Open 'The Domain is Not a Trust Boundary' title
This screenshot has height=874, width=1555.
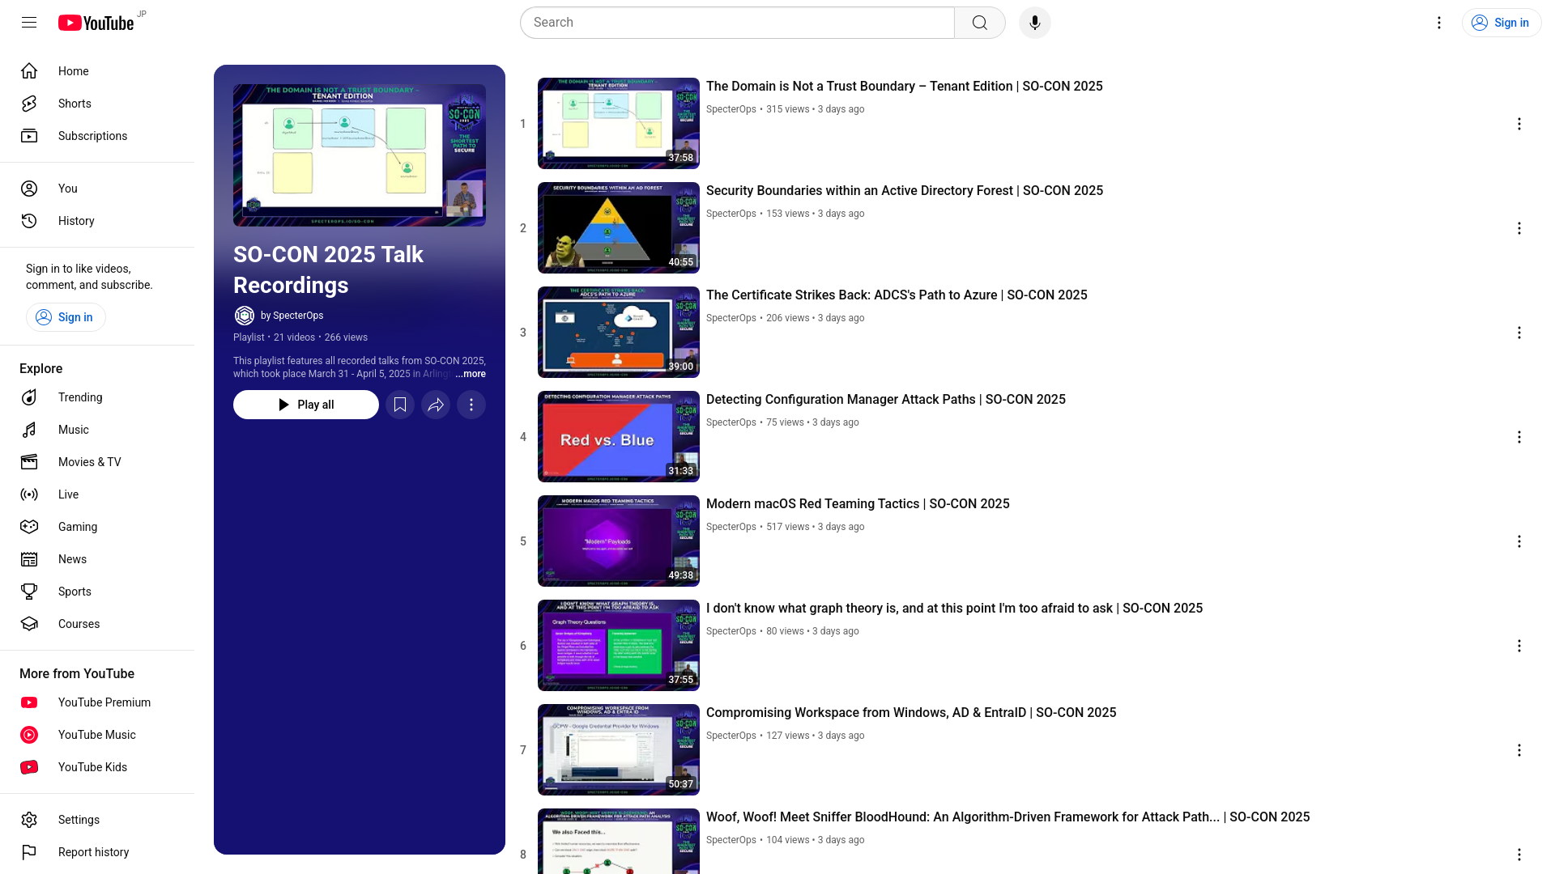pos(905,87)
